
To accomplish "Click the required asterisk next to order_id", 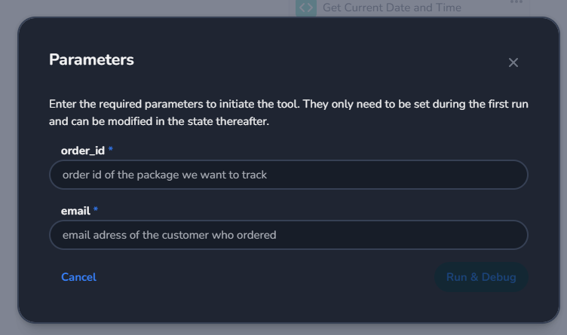I will 111,150.
